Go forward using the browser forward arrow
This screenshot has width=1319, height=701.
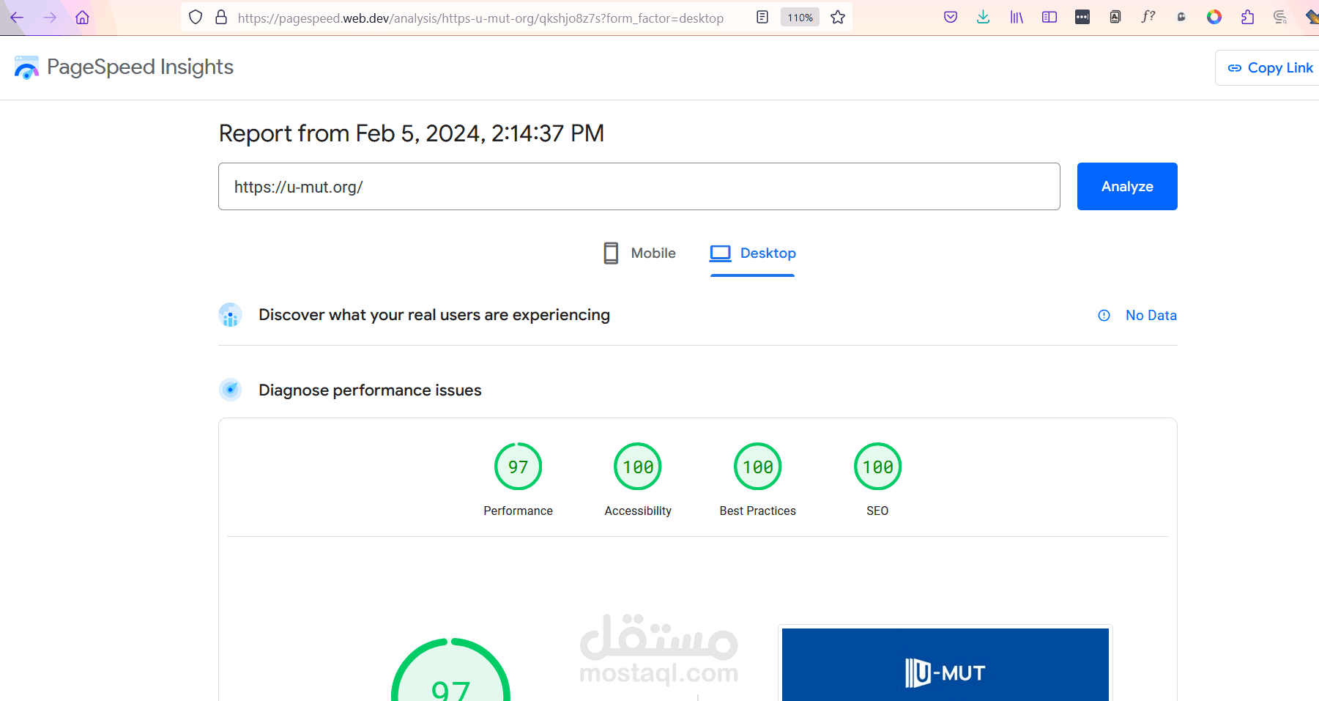(x=50, y=18)
